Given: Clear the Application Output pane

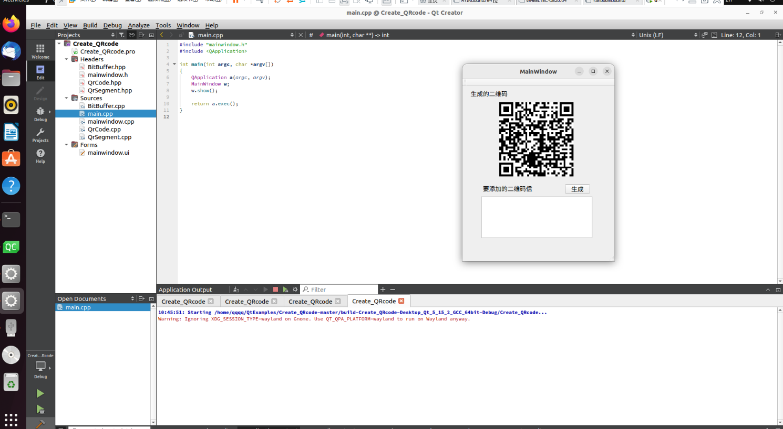Looking at the screenshot, I should tap(236, 289).
